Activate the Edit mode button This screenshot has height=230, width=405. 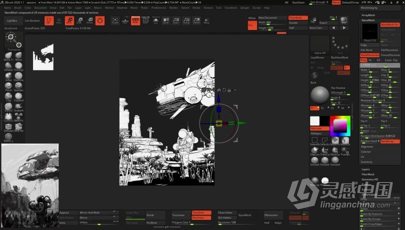[48, 20]
